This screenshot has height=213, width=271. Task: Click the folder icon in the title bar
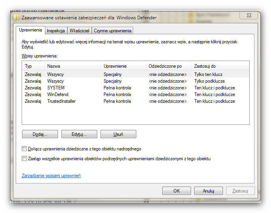coord(16,17)
